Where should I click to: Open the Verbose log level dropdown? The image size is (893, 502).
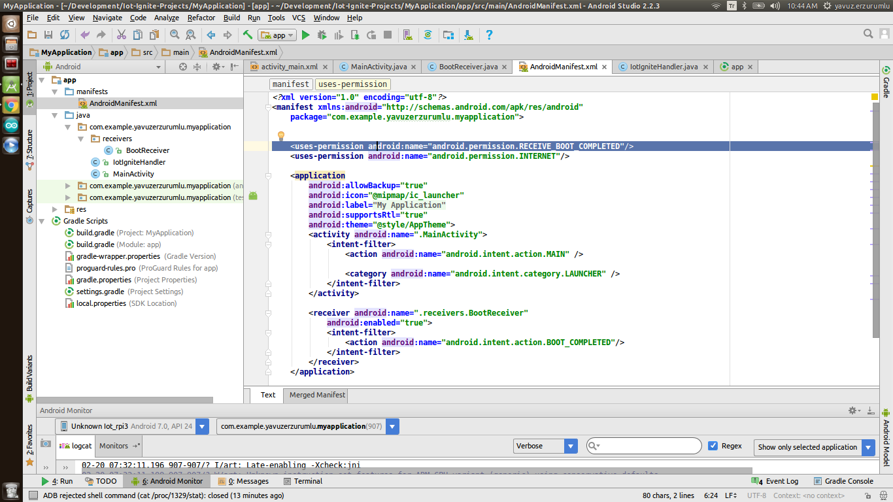[x=545, y=446]
